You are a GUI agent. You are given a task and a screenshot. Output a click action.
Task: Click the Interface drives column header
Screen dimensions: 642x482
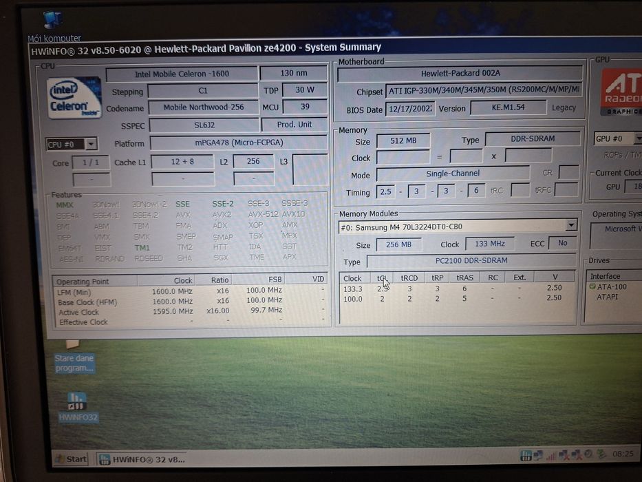614,276
